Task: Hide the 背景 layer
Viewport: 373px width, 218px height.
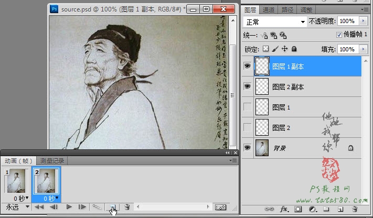Action: tap(248, 148)
